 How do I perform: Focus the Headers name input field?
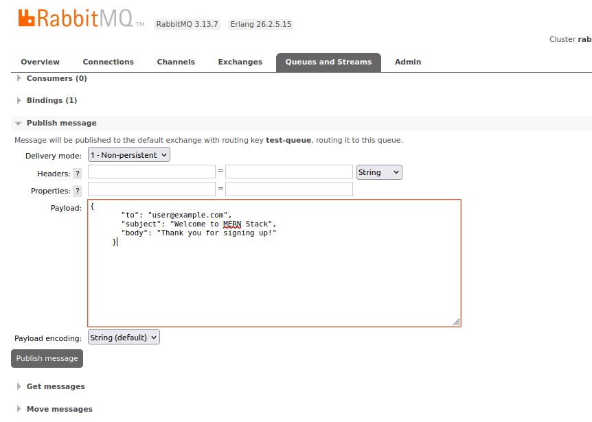click(152, 172)
